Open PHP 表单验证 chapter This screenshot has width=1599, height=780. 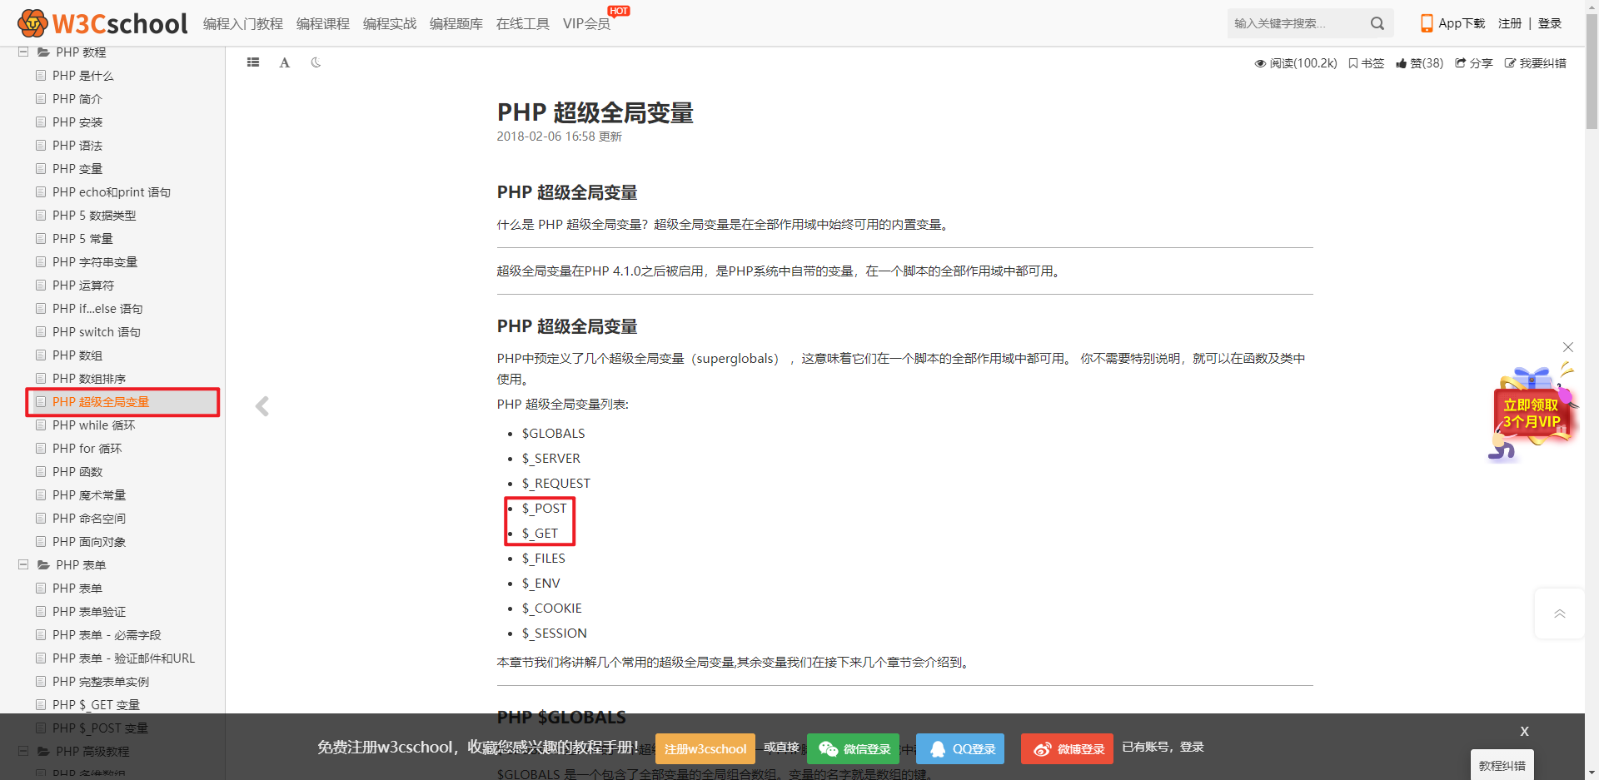coord(89,612)
